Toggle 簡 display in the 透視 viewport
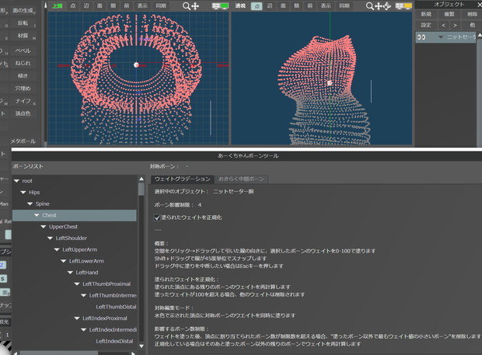Viewport: 482px width, 355px height. [x=297, y=6]
